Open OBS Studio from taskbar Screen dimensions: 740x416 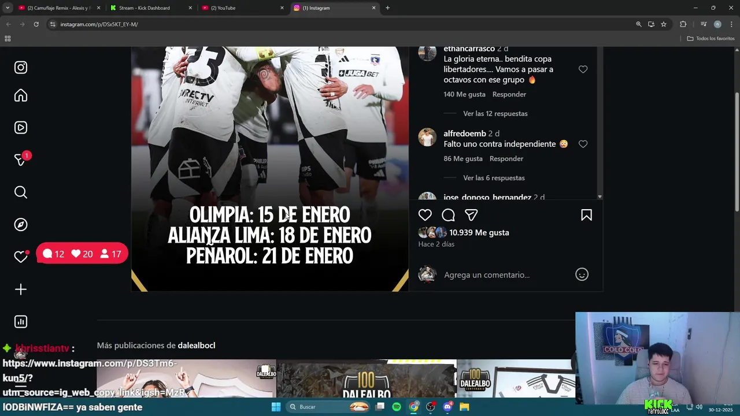pos(431,407)
